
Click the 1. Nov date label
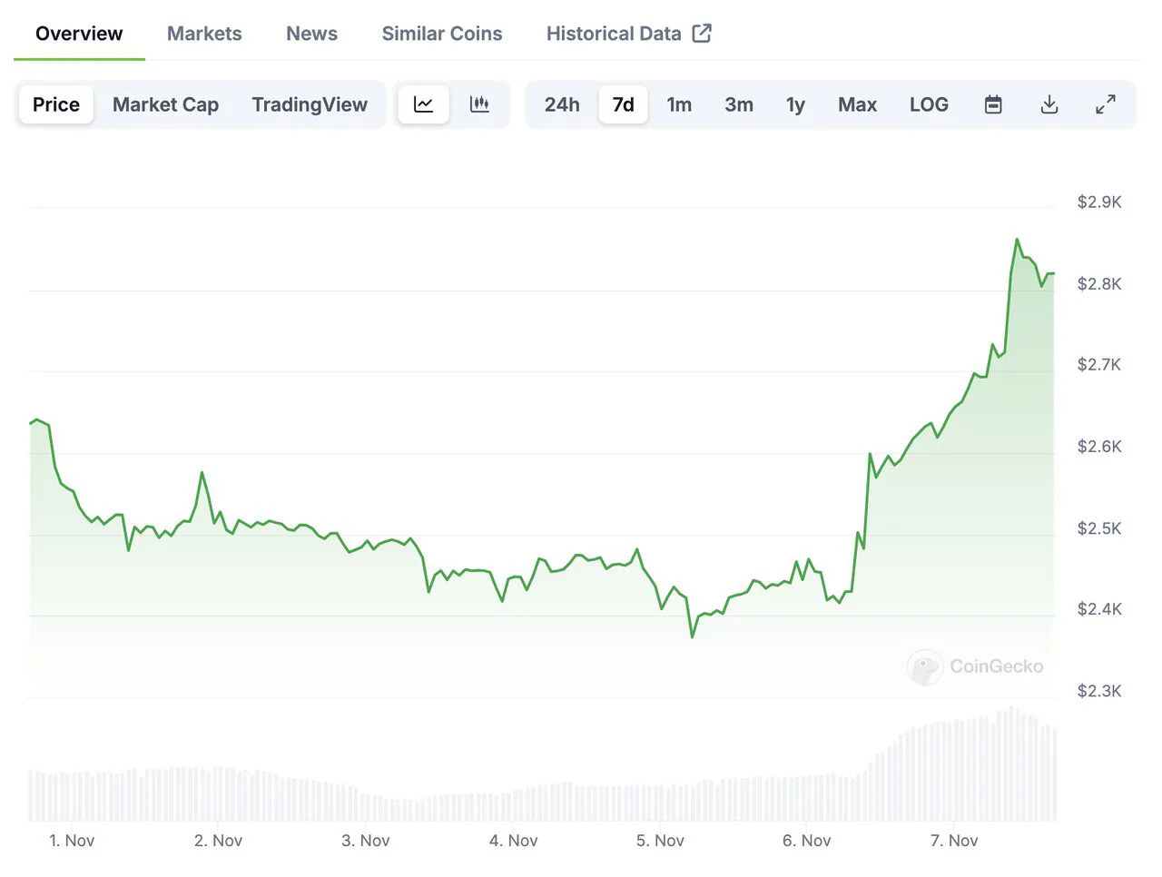[72, 841]
